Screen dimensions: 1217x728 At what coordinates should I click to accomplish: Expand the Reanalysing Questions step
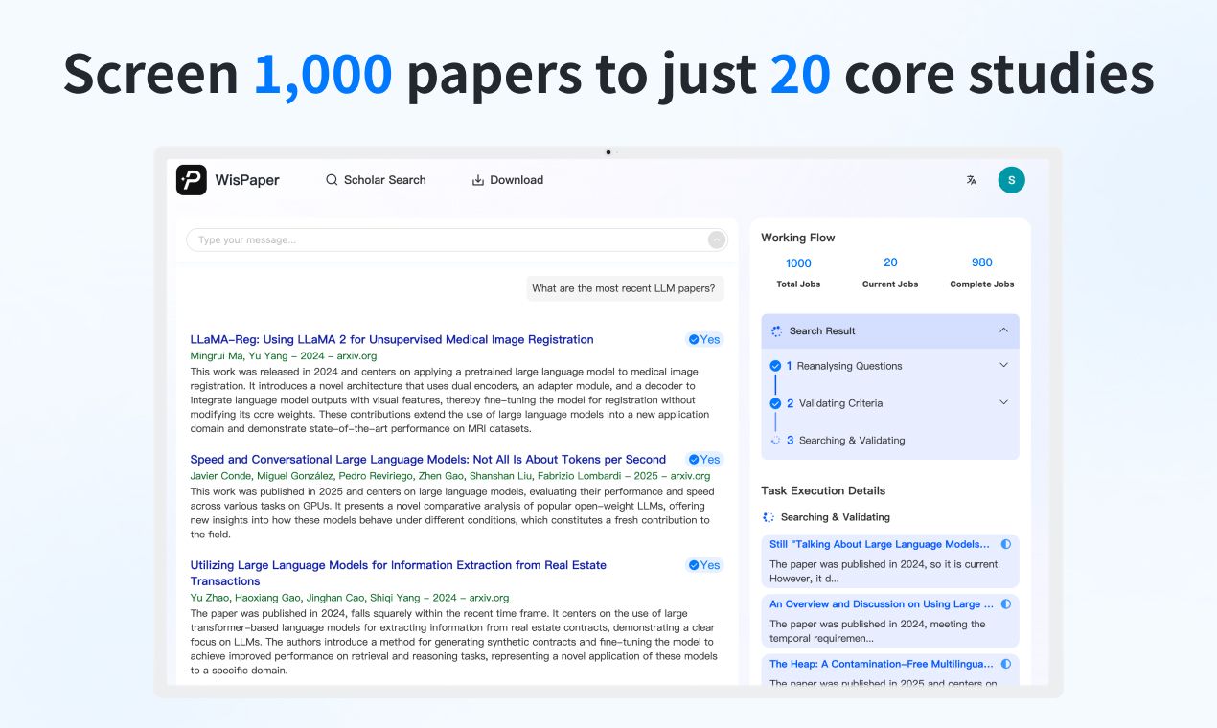coord(1003,365)
